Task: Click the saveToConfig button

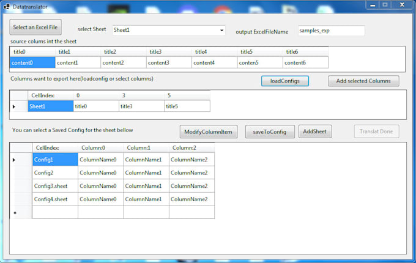Action: (270, 131)
